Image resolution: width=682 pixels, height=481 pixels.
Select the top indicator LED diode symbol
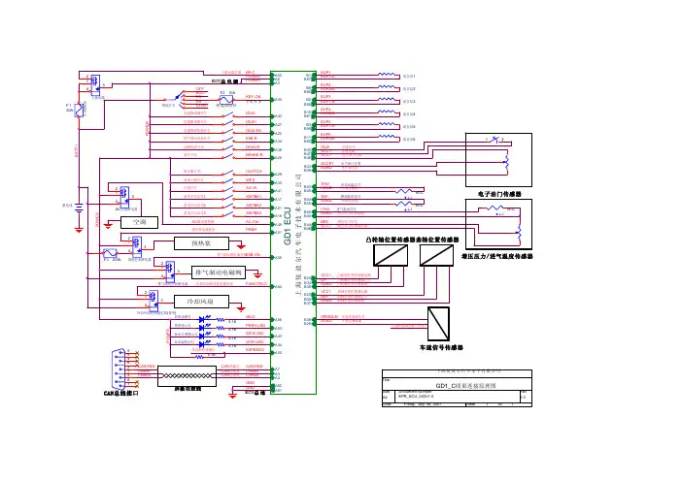click(202, 319)
